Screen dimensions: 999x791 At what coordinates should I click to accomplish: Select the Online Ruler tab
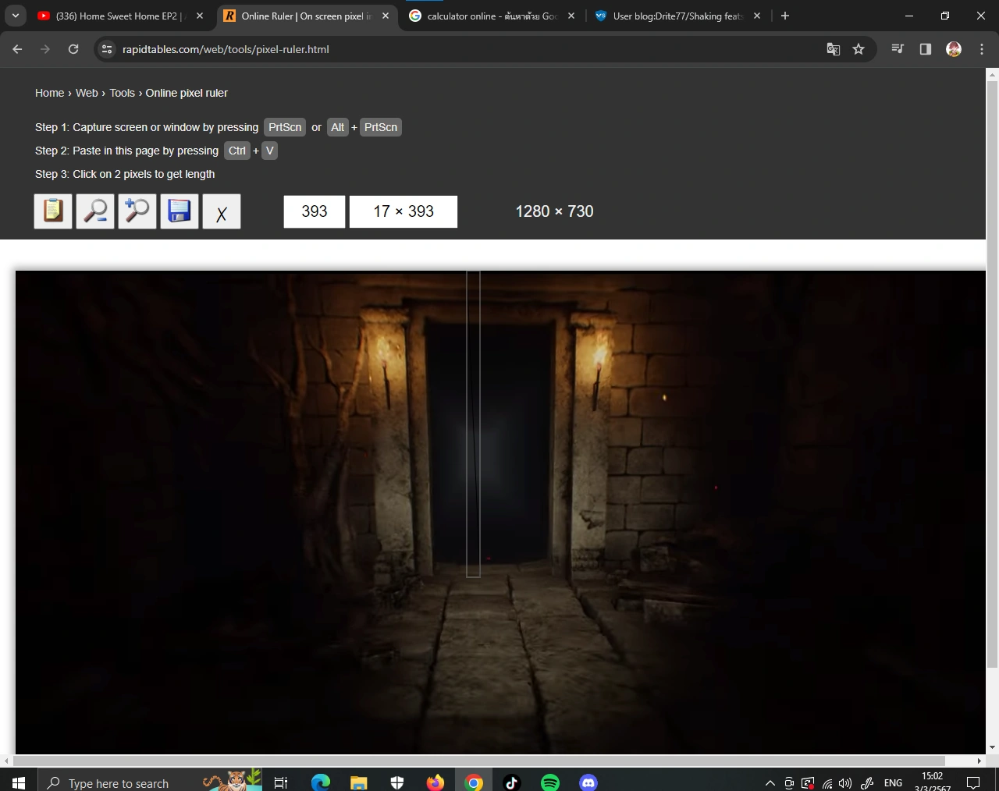(x=307, y=16)
